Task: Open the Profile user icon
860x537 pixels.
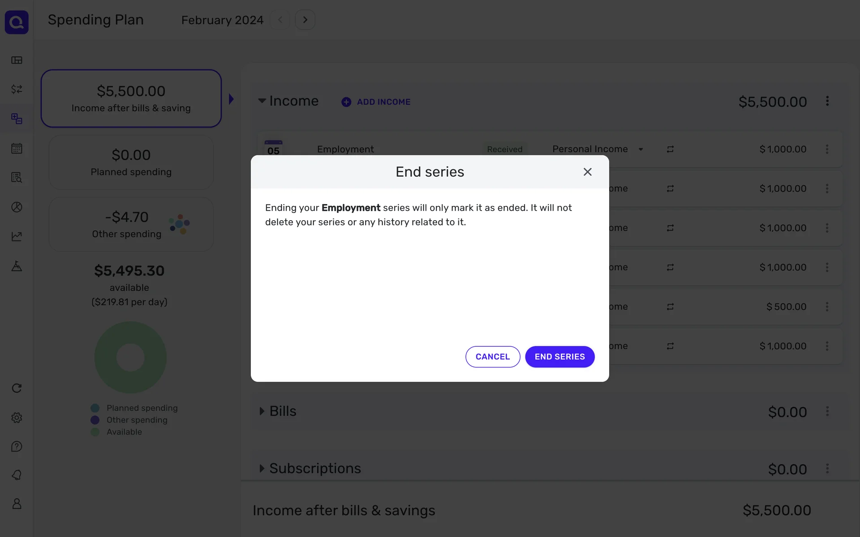Action: pos(17,504)
